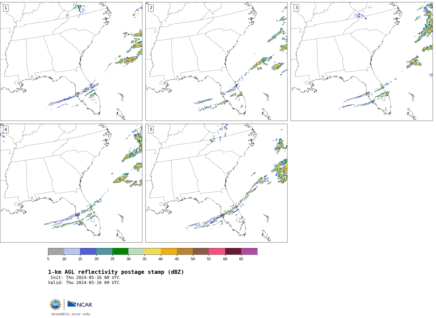Click the tan 45-50 dBZ swatch
Viewport: 436px width, 318px height.
click(x=185, y=251)
